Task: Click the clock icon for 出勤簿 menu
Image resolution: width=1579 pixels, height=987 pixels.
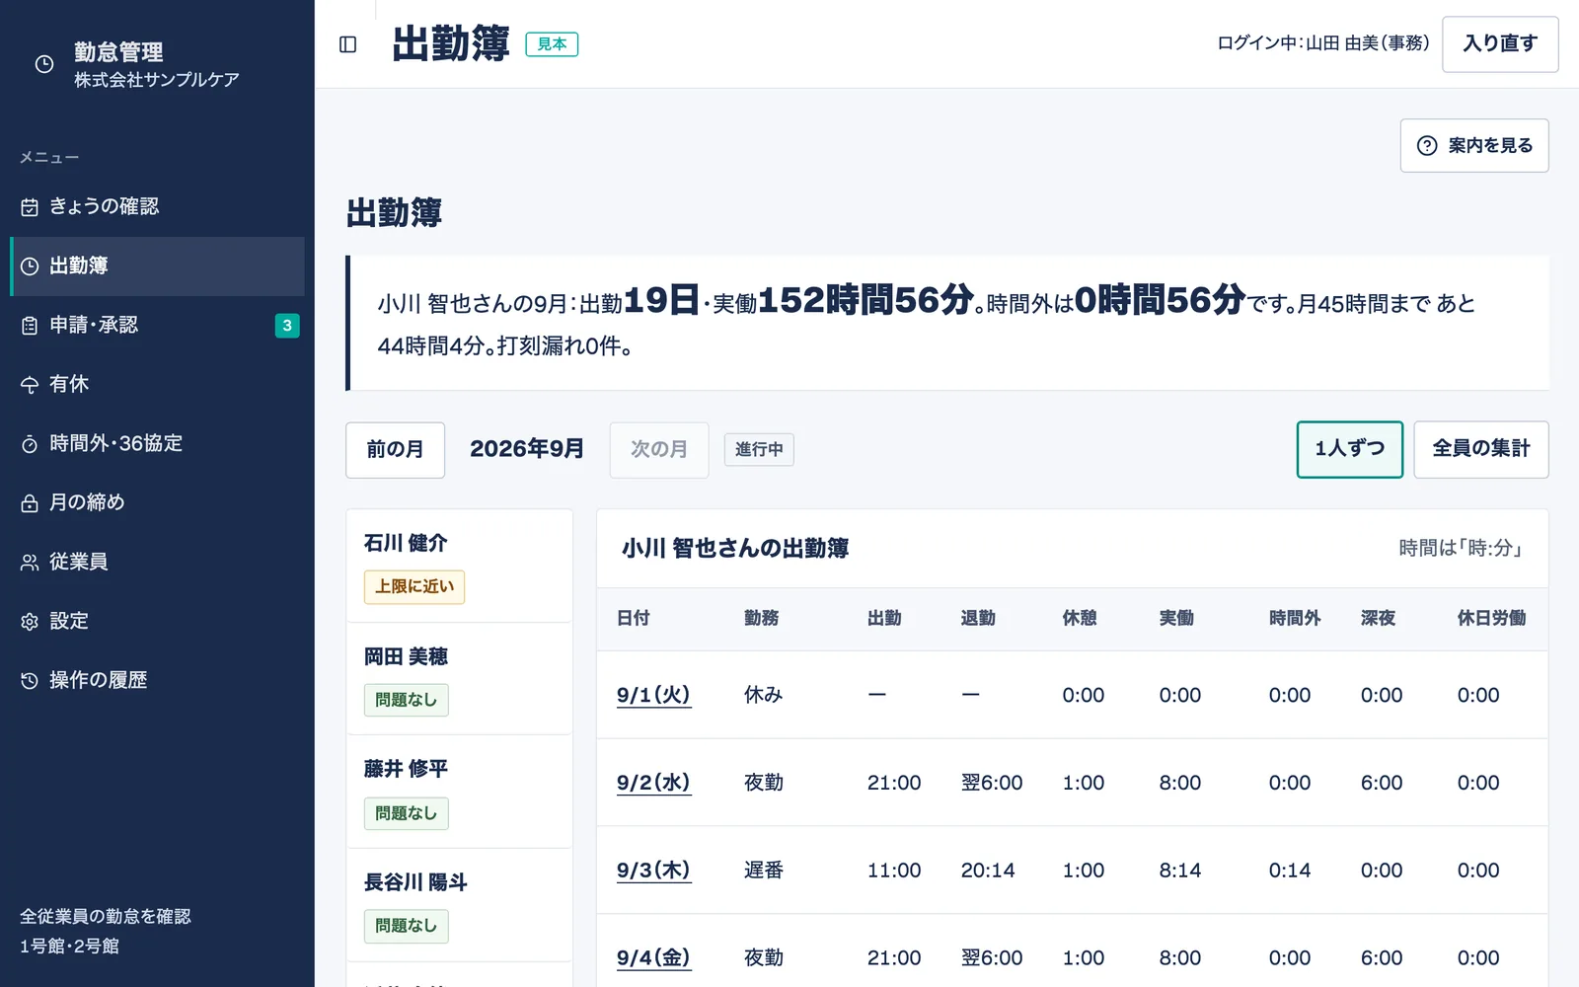Action: click(x=30, y=266)
